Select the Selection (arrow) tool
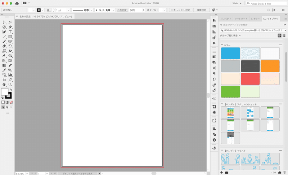 (4, 22)
